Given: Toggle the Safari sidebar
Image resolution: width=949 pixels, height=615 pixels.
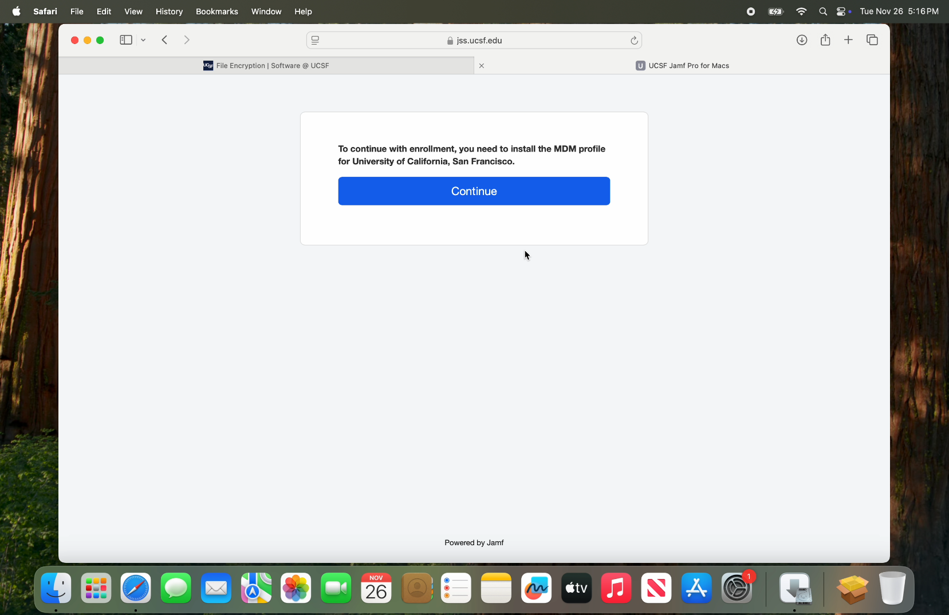Looking at the screenshot, I should click(x=126, y=40).
